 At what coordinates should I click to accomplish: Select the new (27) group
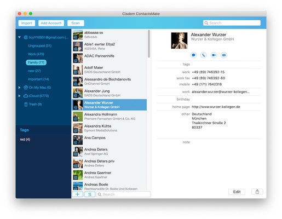(x=34, y=71)
